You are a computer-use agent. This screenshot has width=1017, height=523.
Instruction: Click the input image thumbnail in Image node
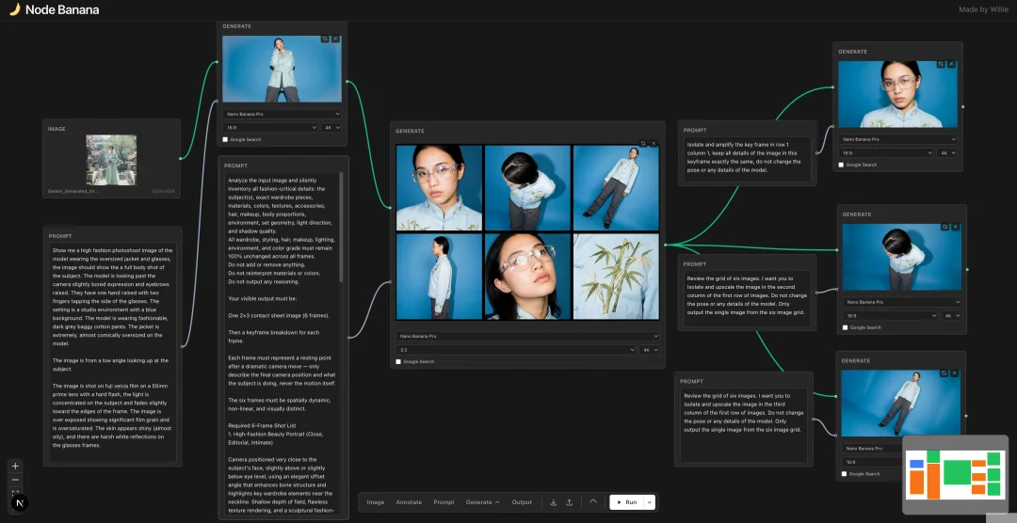tap(111, 159)
